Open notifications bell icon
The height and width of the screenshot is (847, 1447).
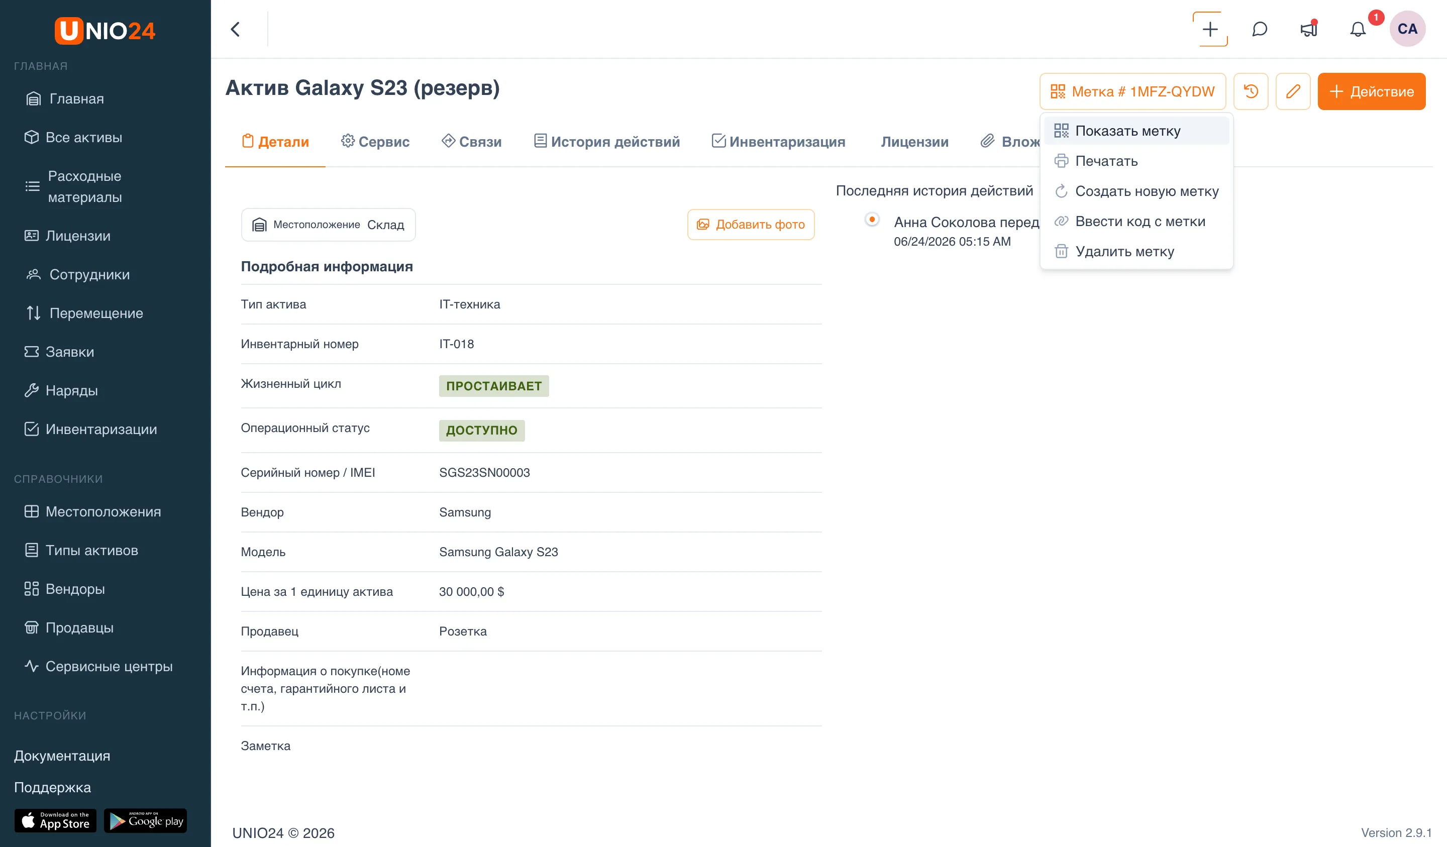1358,29
